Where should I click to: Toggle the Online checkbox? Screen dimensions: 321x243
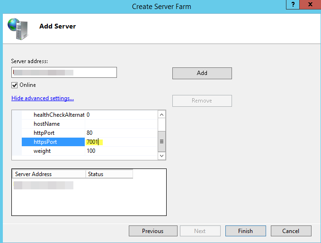tap(15, 85)
